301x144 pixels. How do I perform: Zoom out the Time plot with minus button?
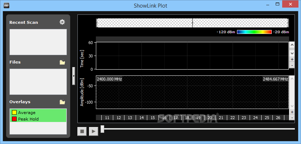[292, 65]
